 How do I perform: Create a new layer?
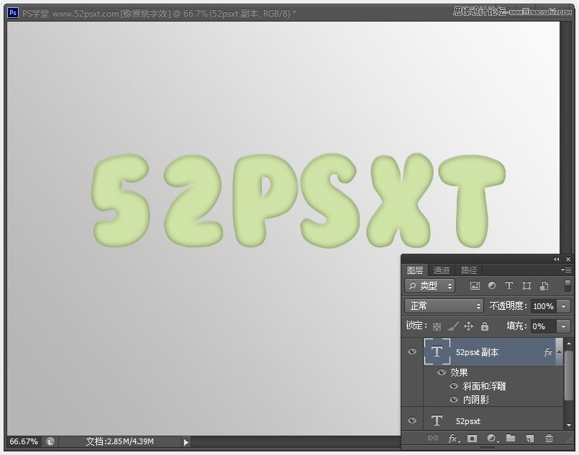[529, 438]
